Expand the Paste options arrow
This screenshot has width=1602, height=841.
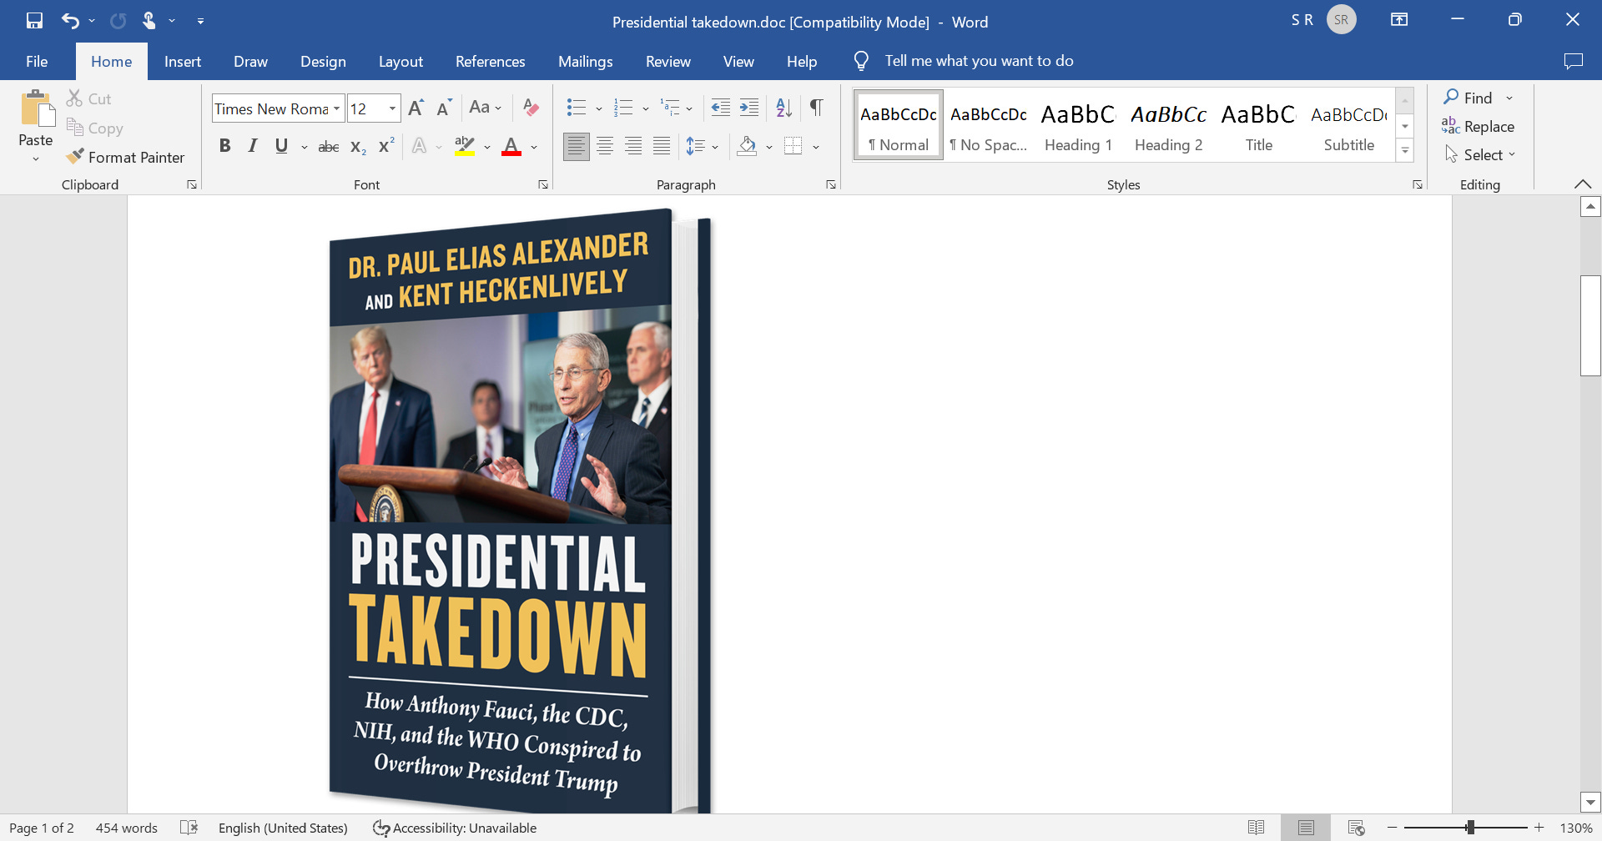click(36, 159)
